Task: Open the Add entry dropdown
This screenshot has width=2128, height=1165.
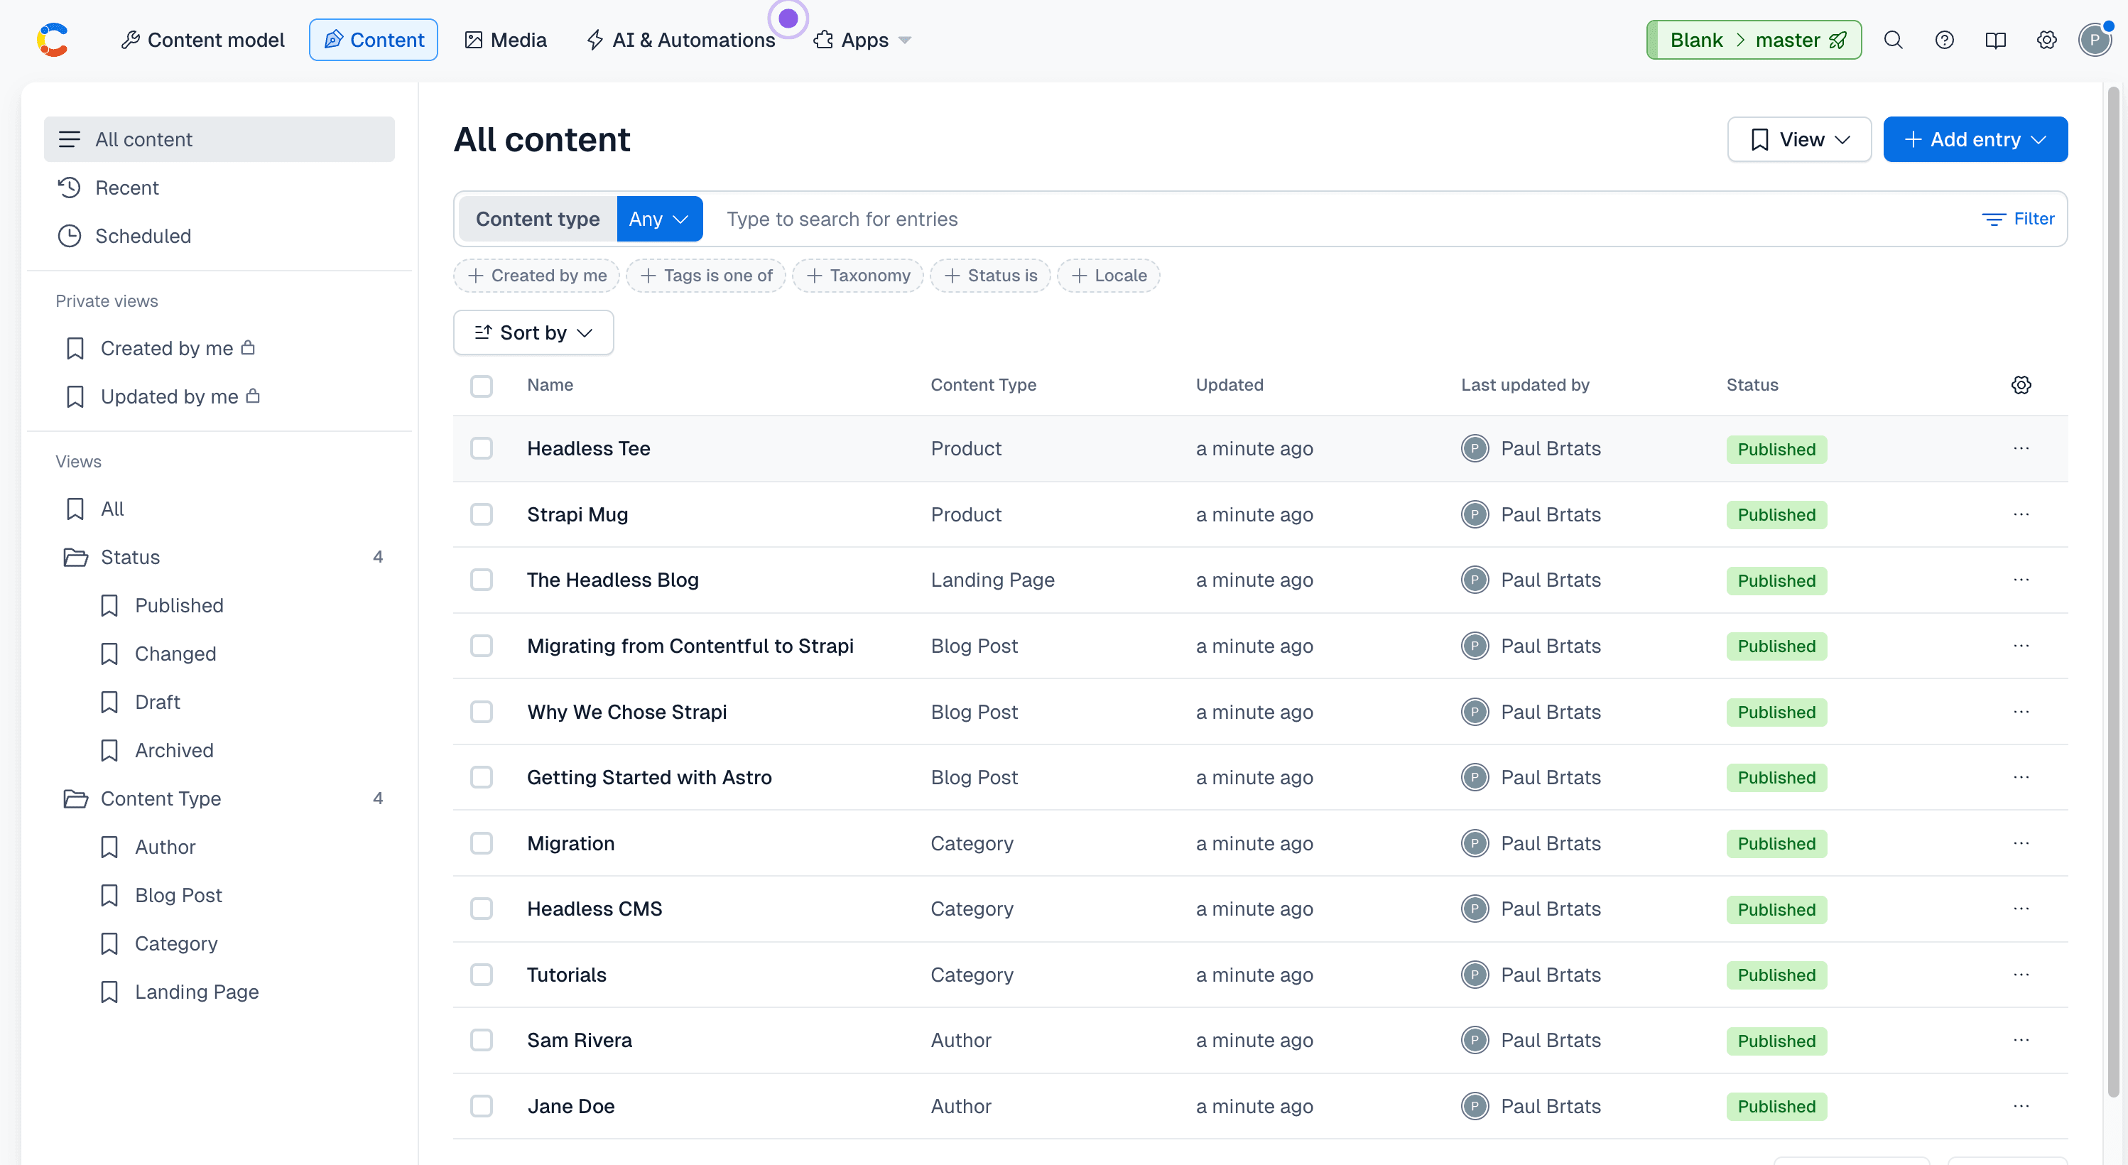Action: click(1975, 140)
